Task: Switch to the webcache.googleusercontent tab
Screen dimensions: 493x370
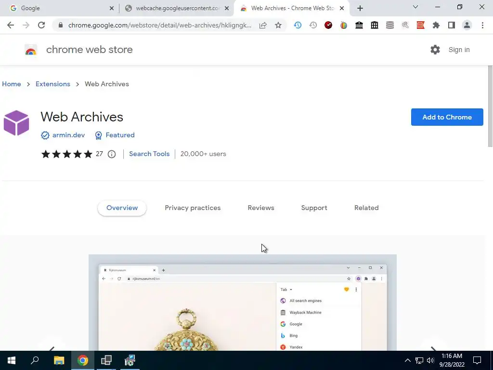Action: tap(177, 8)
